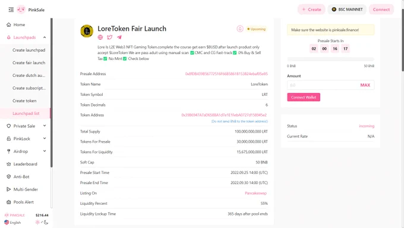Click the PinkLock lock icon
This screenshot has width=404, height=228.
click(8, 139)
